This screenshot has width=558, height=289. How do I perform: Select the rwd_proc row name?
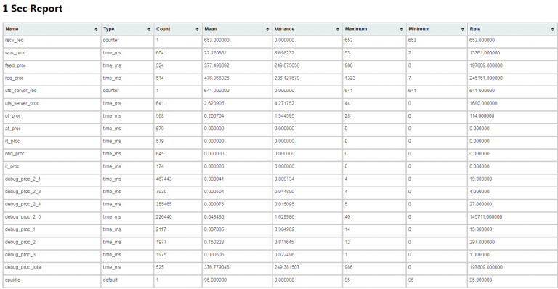point(15,154)
